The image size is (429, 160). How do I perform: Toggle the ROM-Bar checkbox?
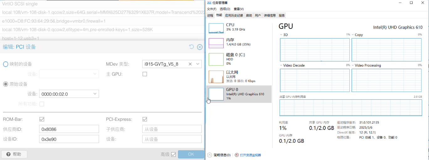coord(42,119)
